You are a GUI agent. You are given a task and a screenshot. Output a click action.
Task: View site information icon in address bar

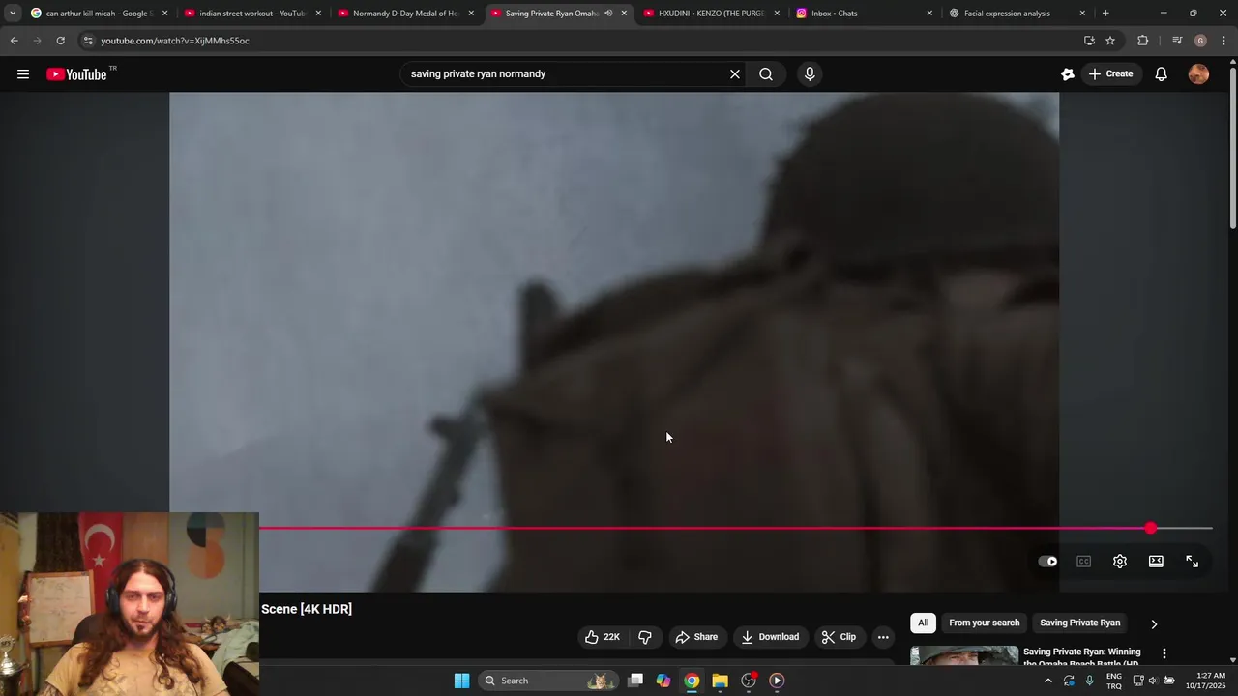[88, 41]
